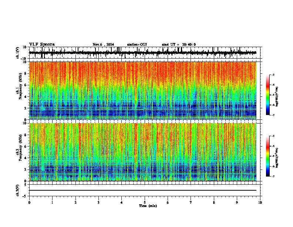Click time axis tick label "3"
This screenshot has width=293, height=227.
tap(98, 203)
